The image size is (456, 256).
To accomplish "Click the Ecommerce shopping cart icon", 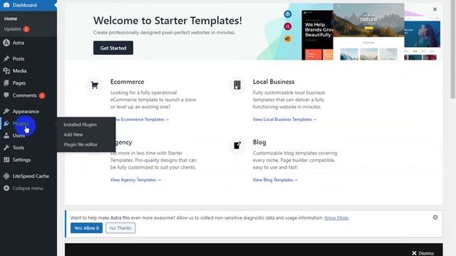I will point(95,85).
